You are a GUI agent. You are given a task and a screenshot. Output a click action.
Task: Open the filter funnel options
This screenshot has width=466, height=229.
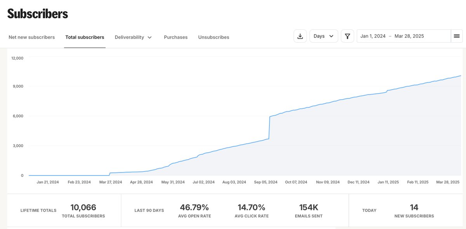tap(348, 36)
